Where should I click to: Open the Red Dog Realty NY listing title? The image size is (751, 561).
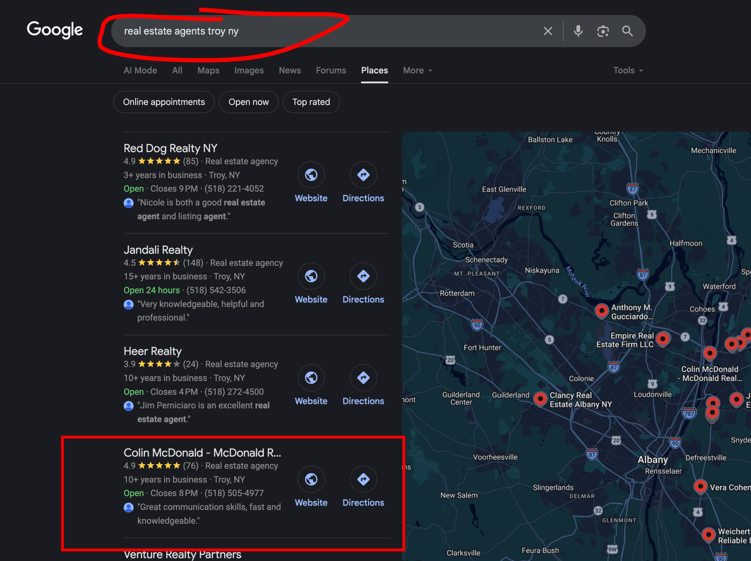coord(170,148)
